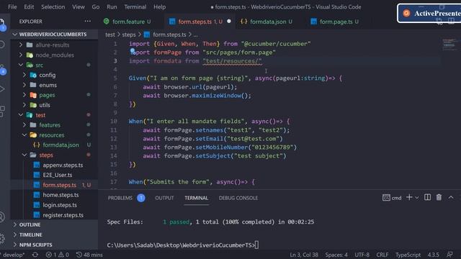This screenshot has width=461, height=259.
Task: Expand the NPM SCRIPTS section
Action: (x=55, y=245)
